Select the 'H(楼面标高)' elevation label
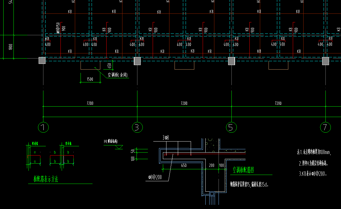 [x=111, y=141]
